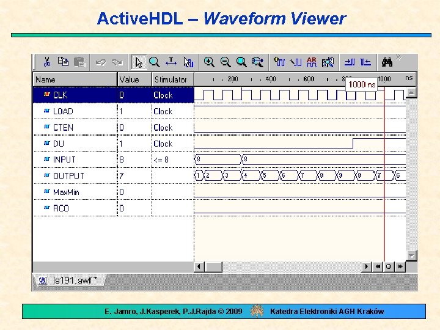440x330 pixels.
Task: Click the Clock stimulator cell for LOAD
Action: click(x=173, y=111)
